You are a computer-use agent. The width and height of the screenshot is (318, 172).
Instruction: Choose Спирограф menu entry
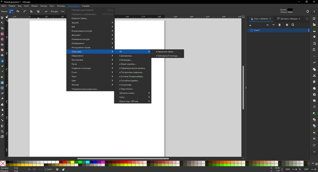[133, 85]
